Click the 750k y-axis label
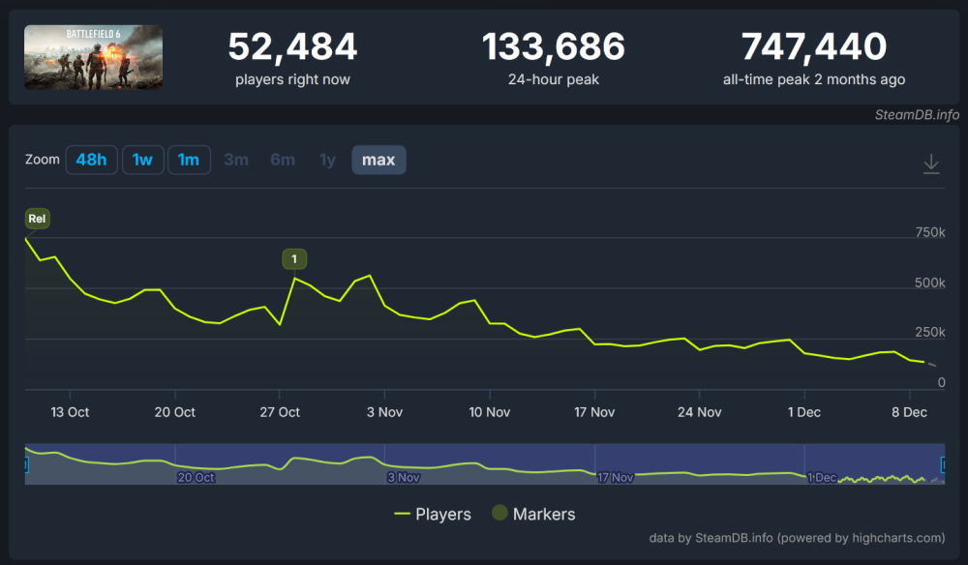The image size is (968, 565). [x=929, y=232]
